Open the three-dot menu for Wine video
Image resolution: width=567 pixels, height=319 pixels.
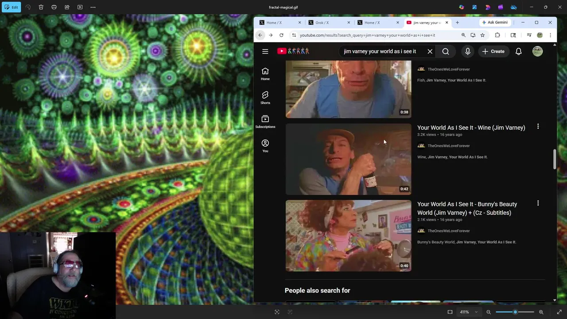pyautogui.click(x=538, y=127)
